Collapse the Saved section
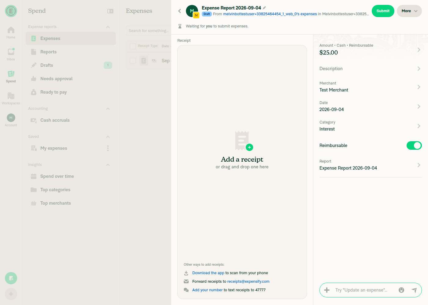Image resolution: width=428 pixels, height=305 pixels. pyautogui.click(x=108, y=137)
